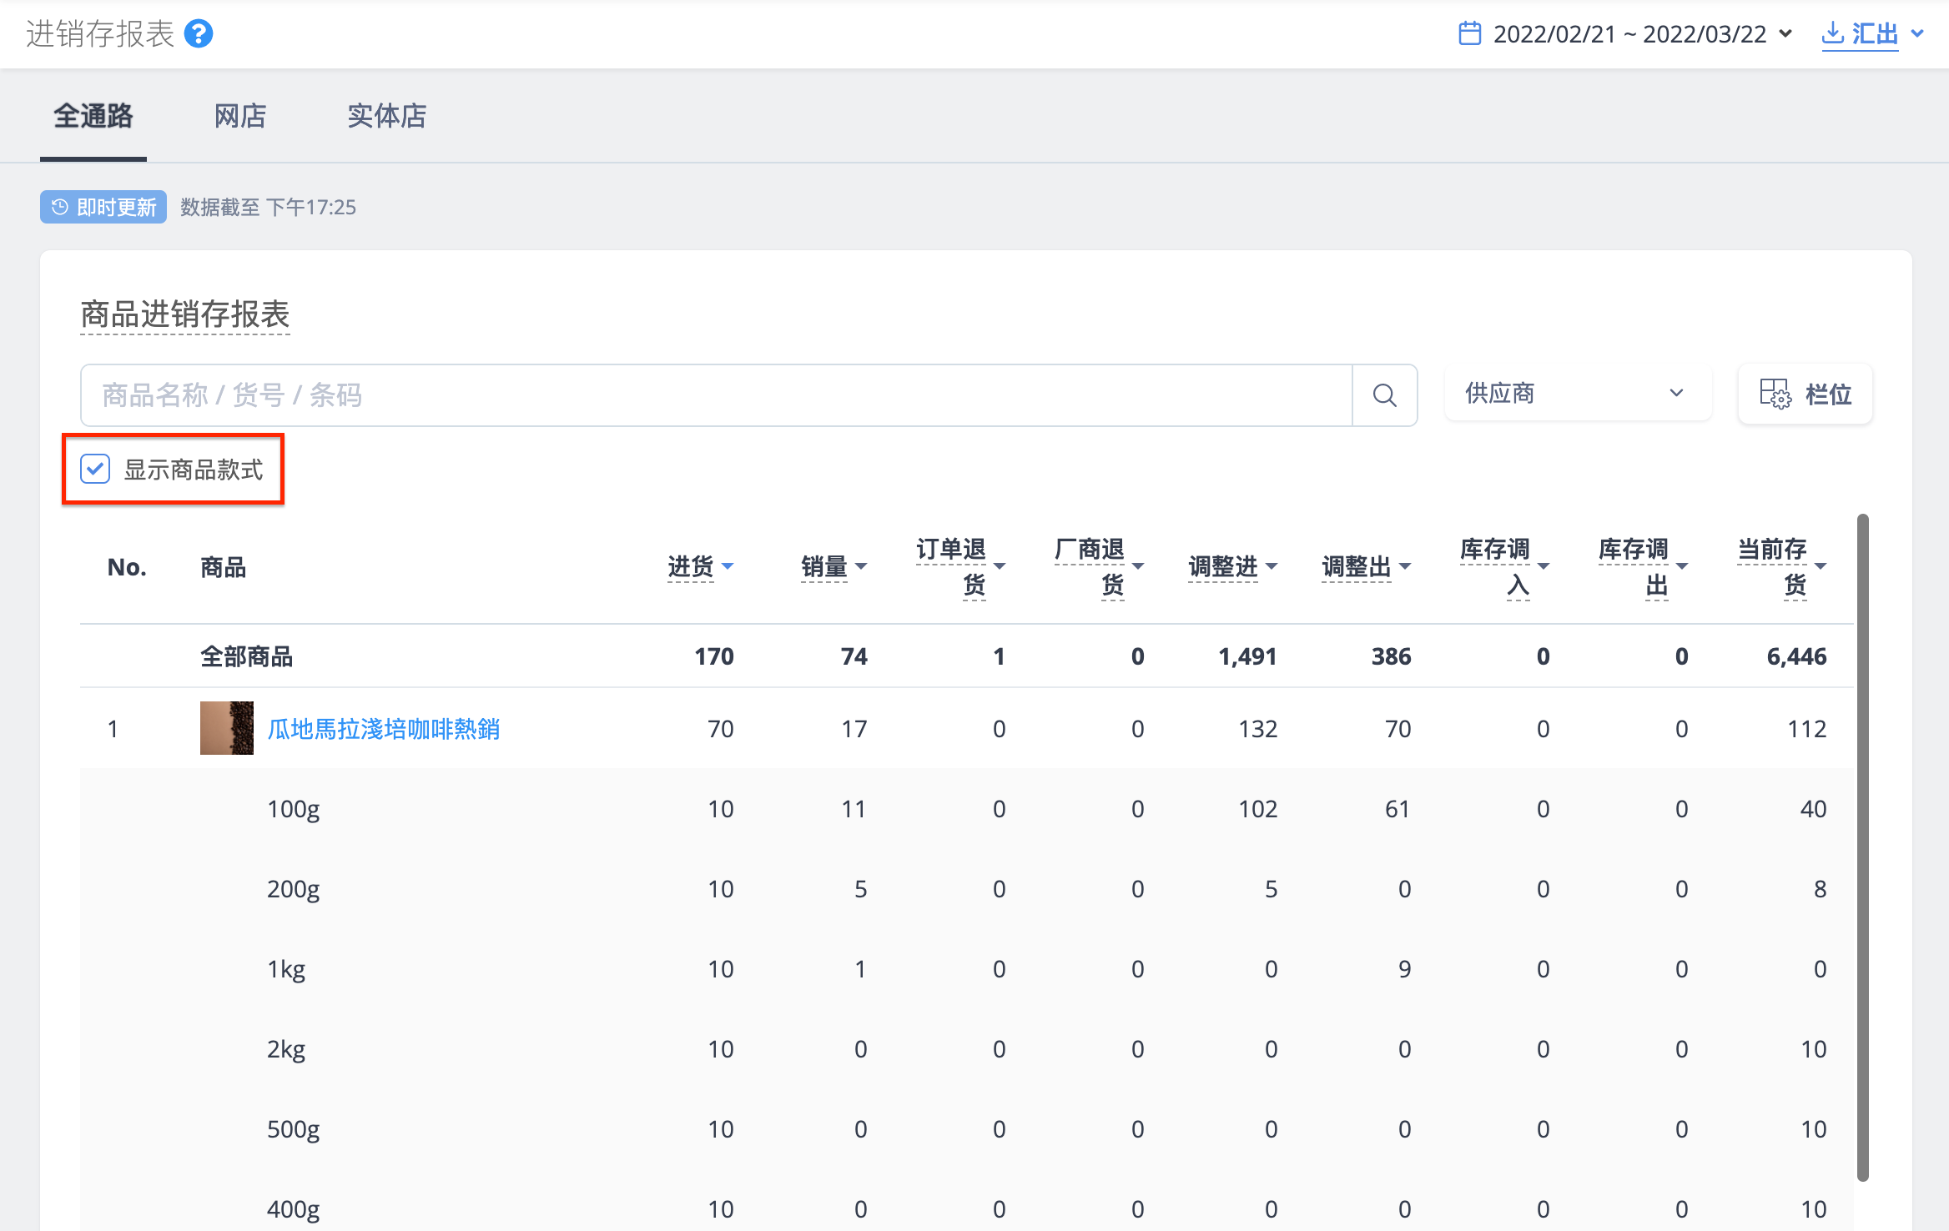Click 100g 调整进 value 102
This screenshot has width=1949, height=1231.
tap(1257, 809)
